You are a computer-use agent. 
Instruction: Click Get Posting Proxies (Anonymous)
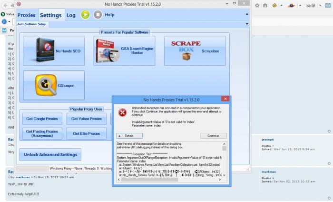tap(42, 133)
